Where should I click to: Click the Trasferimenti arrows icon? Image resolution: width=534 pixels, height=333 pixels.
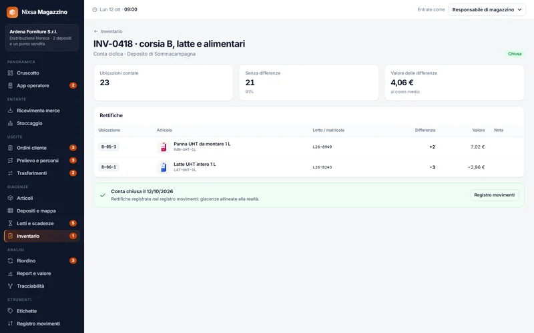click(x=10, y=173)
